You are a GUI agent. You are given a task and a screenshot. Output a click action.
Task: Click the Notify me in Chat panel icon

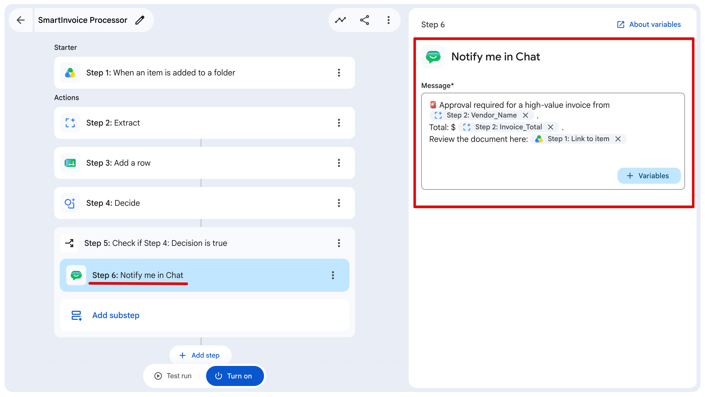[x=433, y=57]
